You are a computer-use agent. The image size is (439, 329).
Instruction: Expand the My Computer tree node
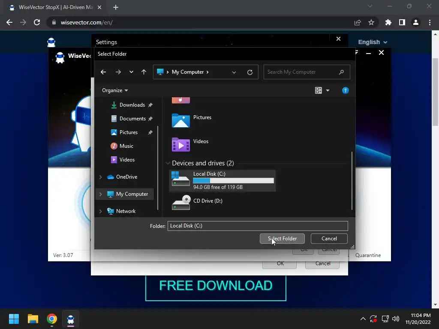(100, 194)
